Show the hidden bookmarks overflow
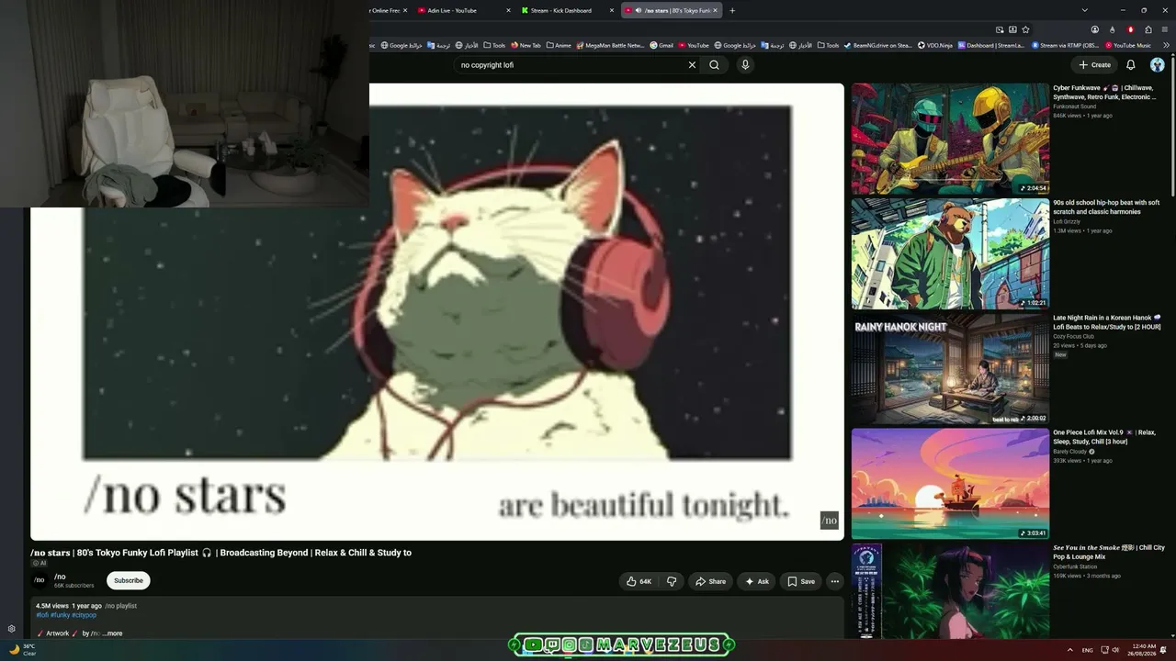This screenshot has height=661, width=1176. pyautogui.click(x=1166, y=45)
